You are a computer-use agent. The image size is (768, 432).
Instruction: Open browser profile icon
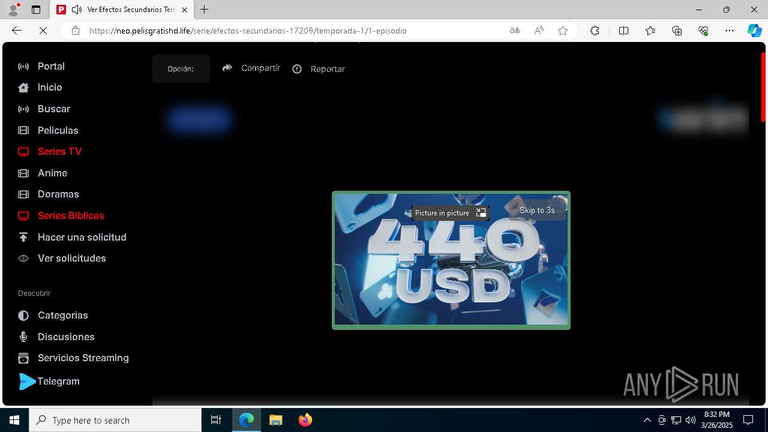coord(13,10)
